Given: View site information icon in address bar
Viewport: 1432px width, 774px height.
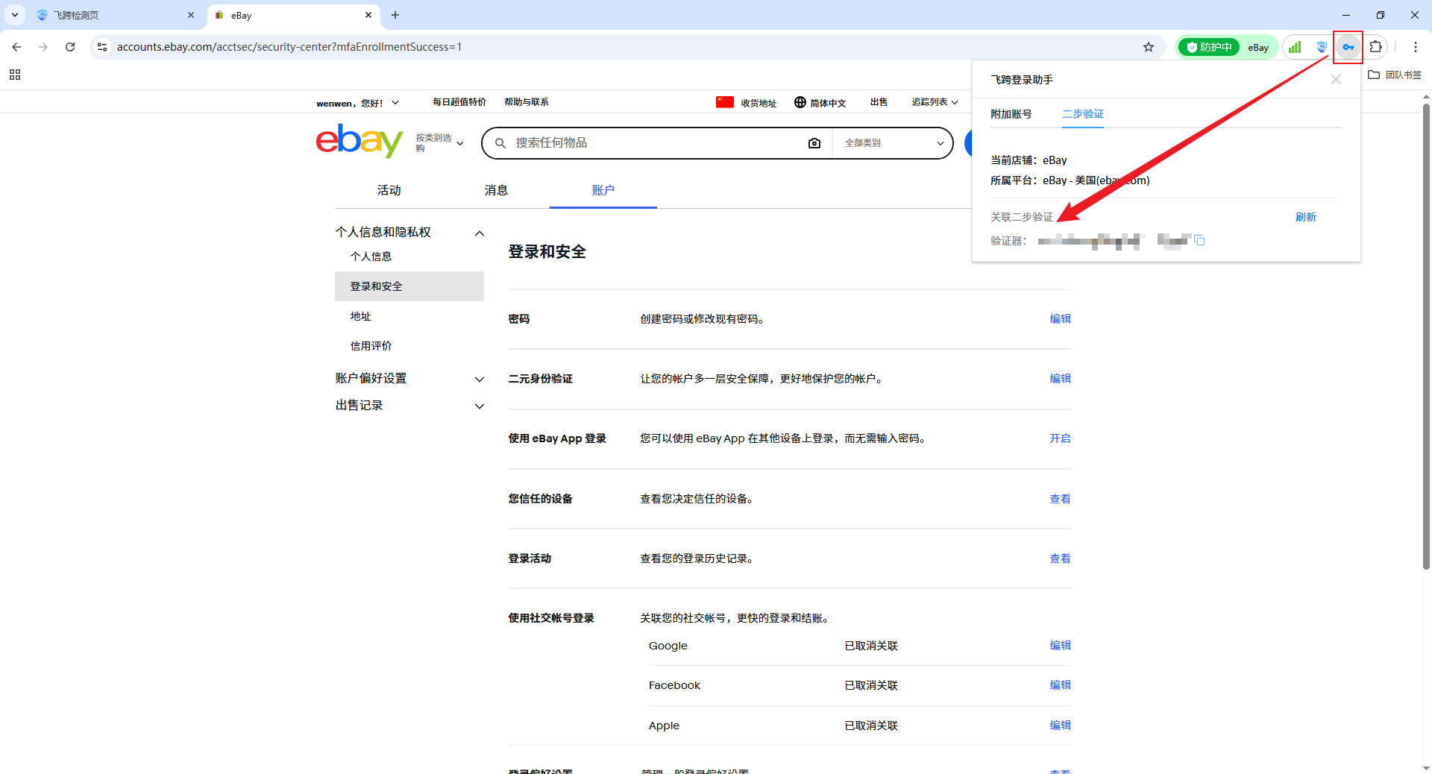Looking at the screenshot, I should pyautogui.click(x=102, y=47).
